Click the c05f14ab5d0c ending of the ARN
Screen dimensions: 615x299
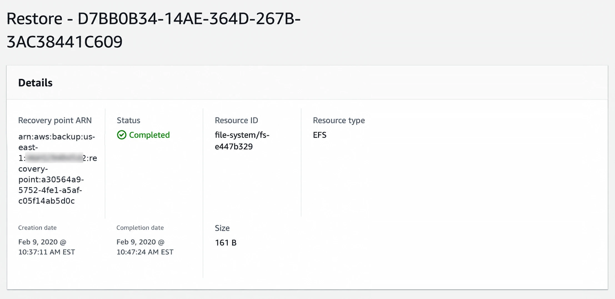click(46, 201)
